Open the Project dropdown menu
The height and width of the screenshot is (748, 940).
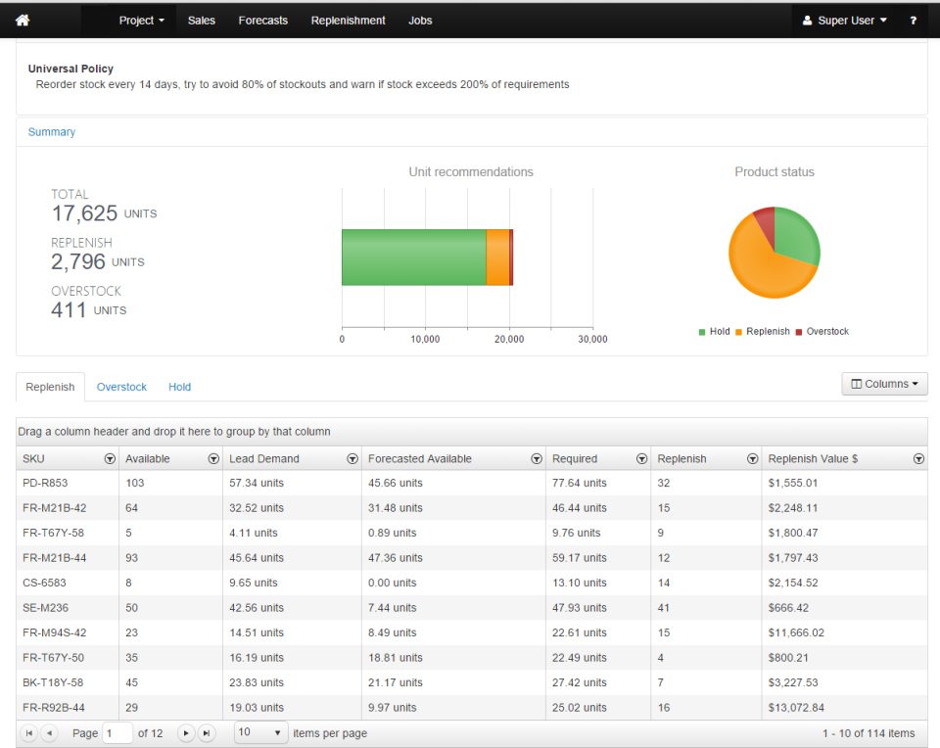pyautogui.click(x=141, y=21)
